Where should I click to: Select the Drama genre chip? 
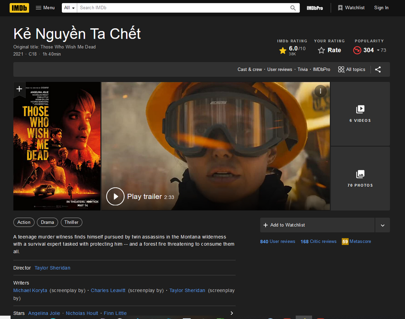click(x=47, y=222)
